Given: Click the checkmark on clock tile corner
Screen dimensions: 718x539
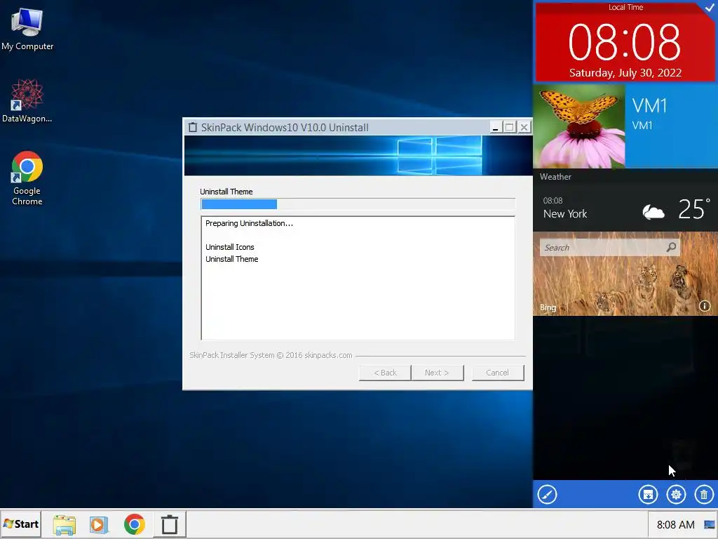Looking at the screenshot, I should pos(710,8).
